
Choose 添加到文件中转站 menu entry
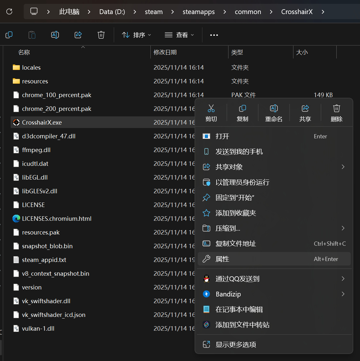(x=274, y=325)
